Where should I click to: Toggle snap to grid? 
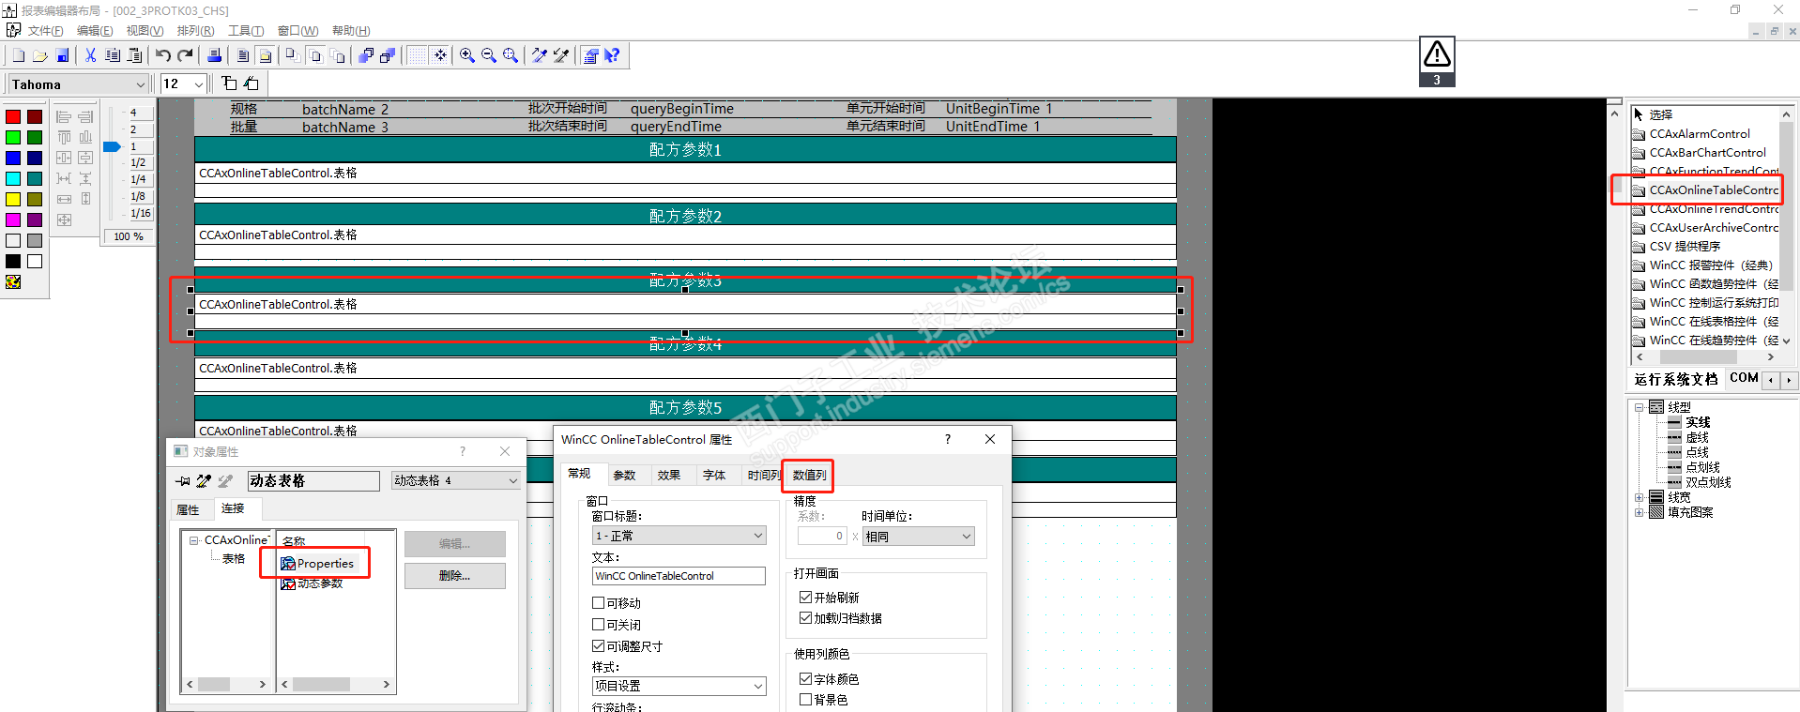(x=439, y=55)
